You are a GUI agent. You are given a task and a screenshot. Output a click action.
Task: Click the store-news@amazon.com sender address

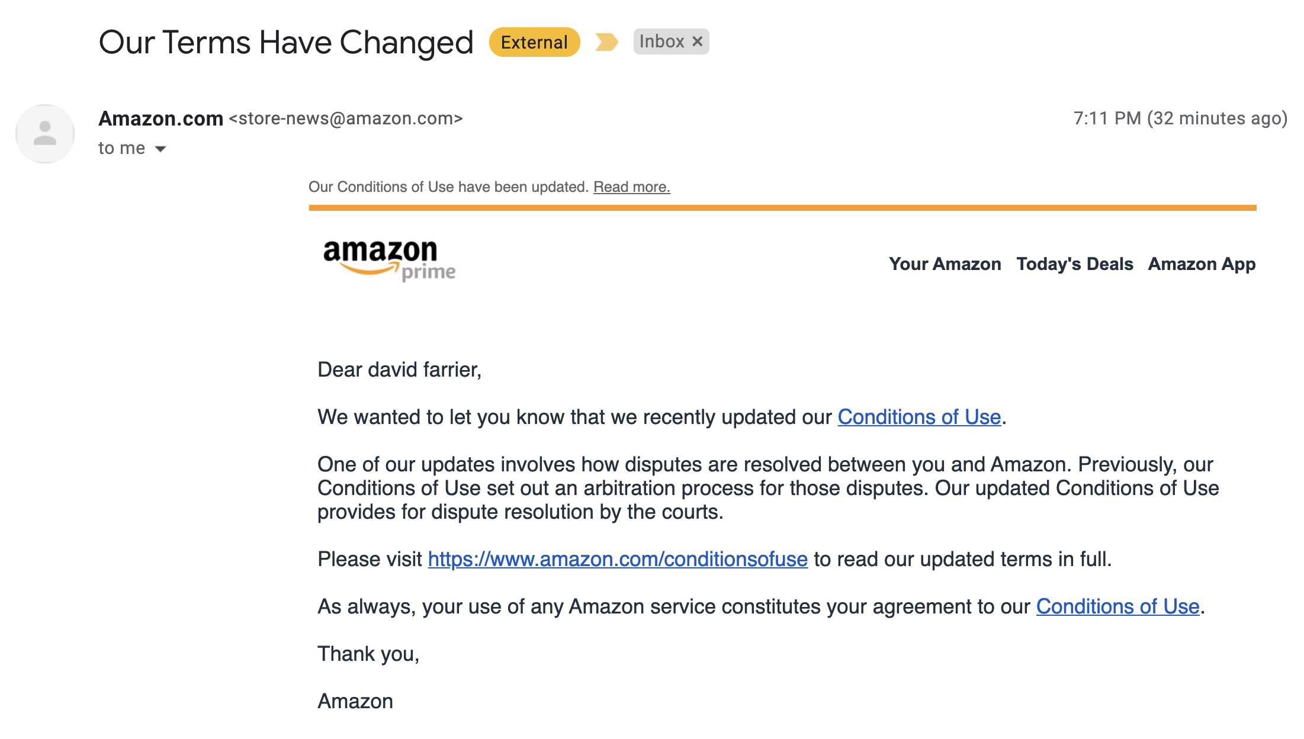point(346,119)
